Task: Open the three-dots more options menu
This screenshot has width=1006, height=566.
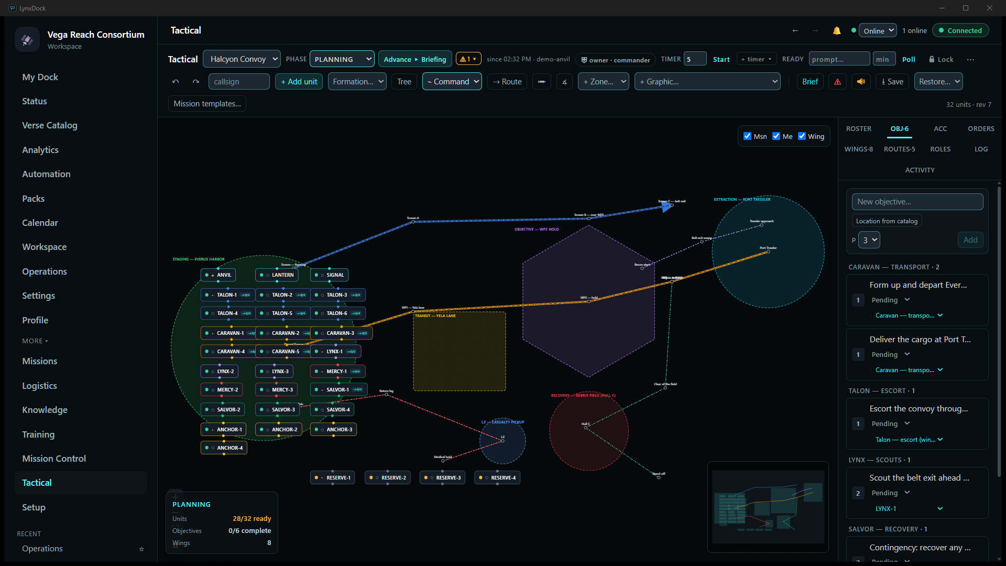Action: click(x=971, y=59)
